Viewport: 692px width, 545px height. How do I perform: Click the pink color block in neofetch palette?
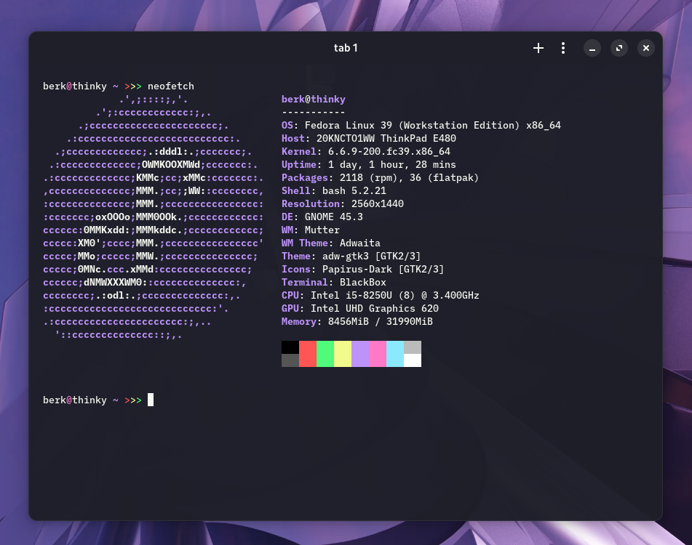378,354
